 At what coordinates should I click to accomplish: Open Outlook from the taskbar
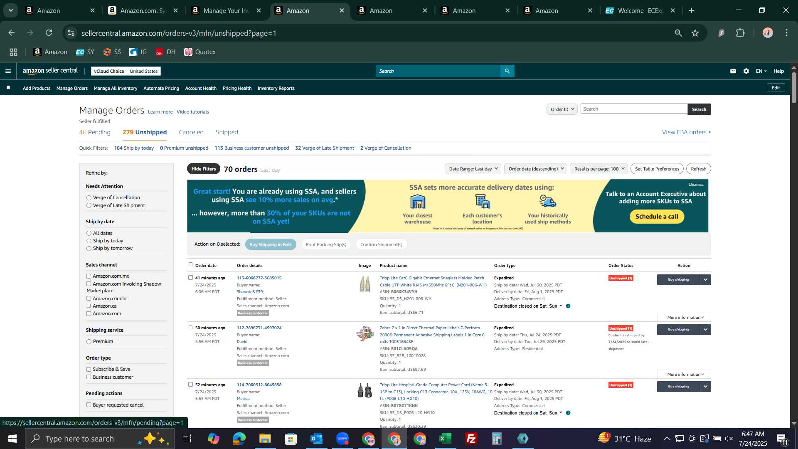316,439
